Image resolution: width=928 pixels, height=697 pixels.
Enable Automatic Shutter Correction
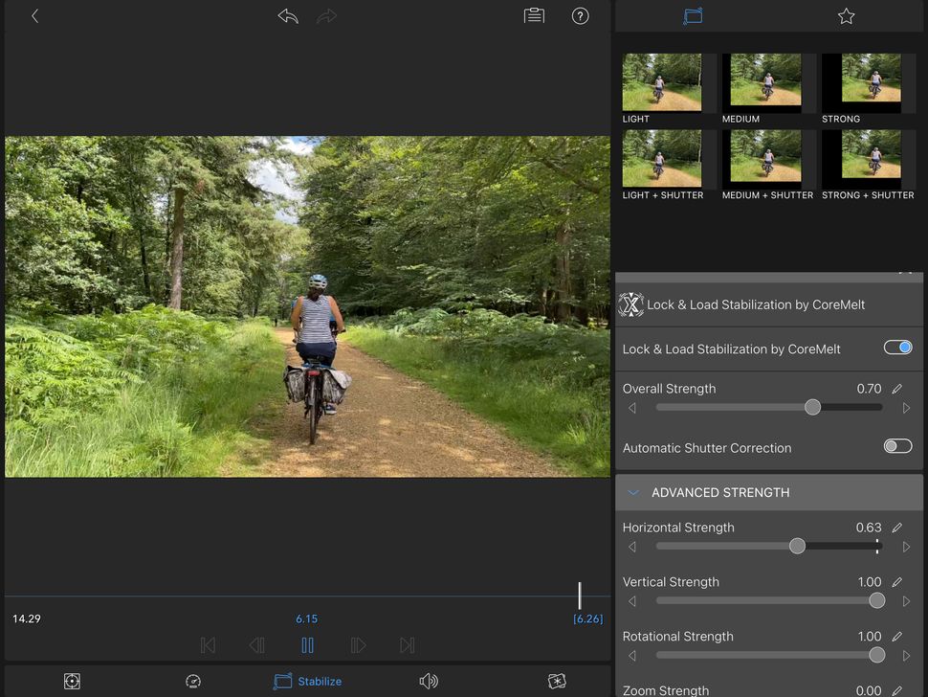pos(896,446)
